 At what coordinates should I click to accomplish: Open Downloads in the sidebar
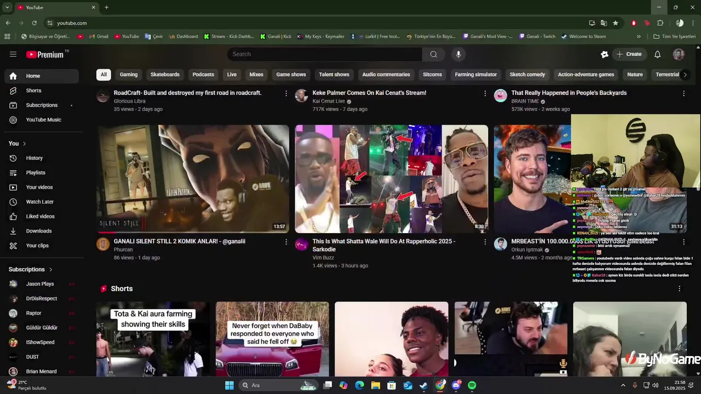coord(42,231)
